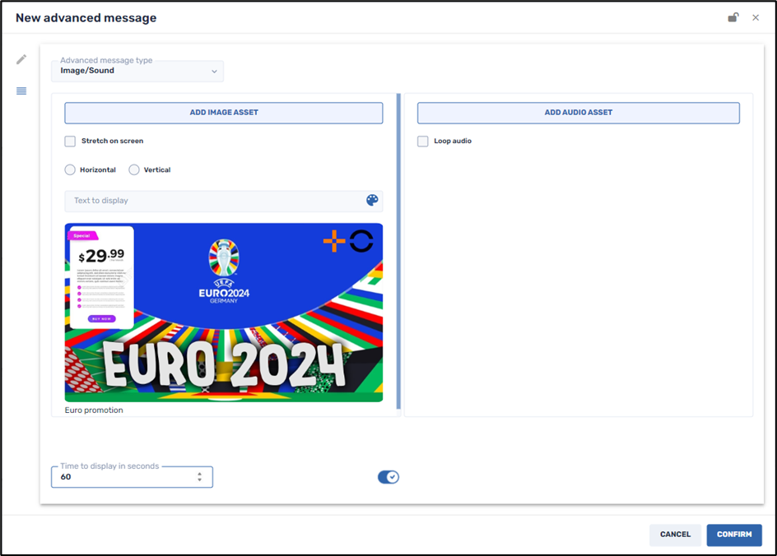Open the pencil edit section in sidebar

pos(21,59)
